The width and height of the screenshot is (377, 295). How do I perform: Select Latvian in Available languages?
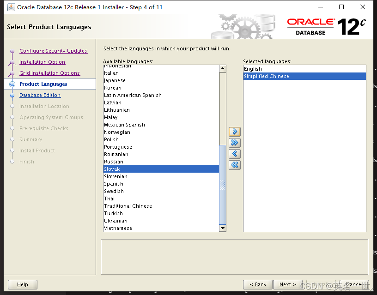[161, 102]
